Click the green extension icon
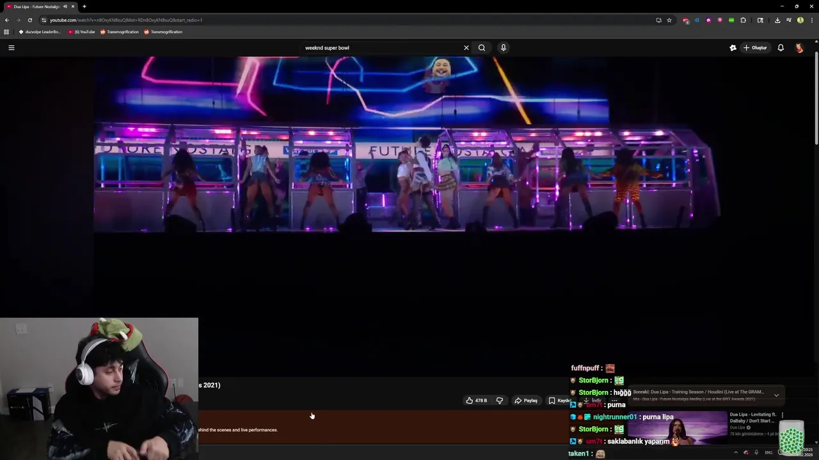 coord(731,20)
